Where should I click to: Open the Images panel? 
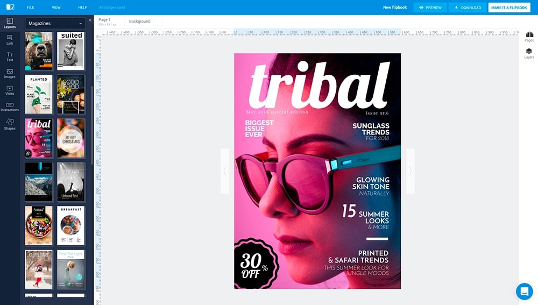pyautogui.click(x=10, y=73)
